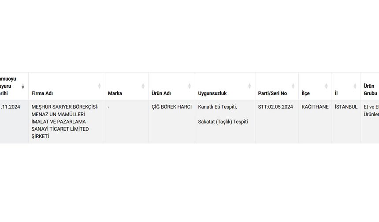Click the Parti/Seri No sort arrows
The height and width of the screenshot is (222, 379).
point(293,86)
